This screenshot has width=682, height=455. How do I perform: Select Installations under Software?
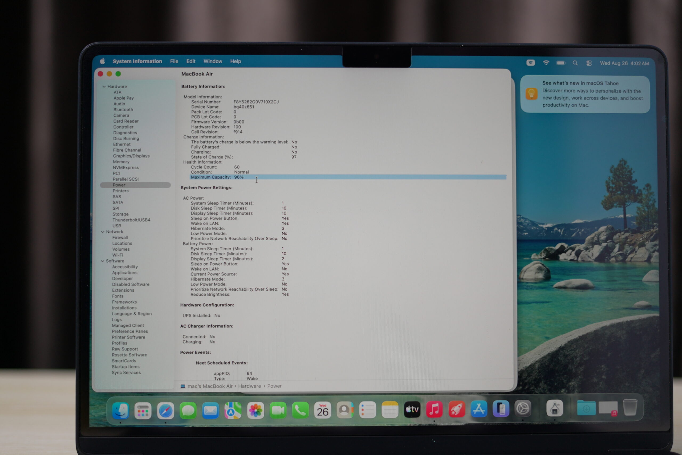[x=124, y=308]
